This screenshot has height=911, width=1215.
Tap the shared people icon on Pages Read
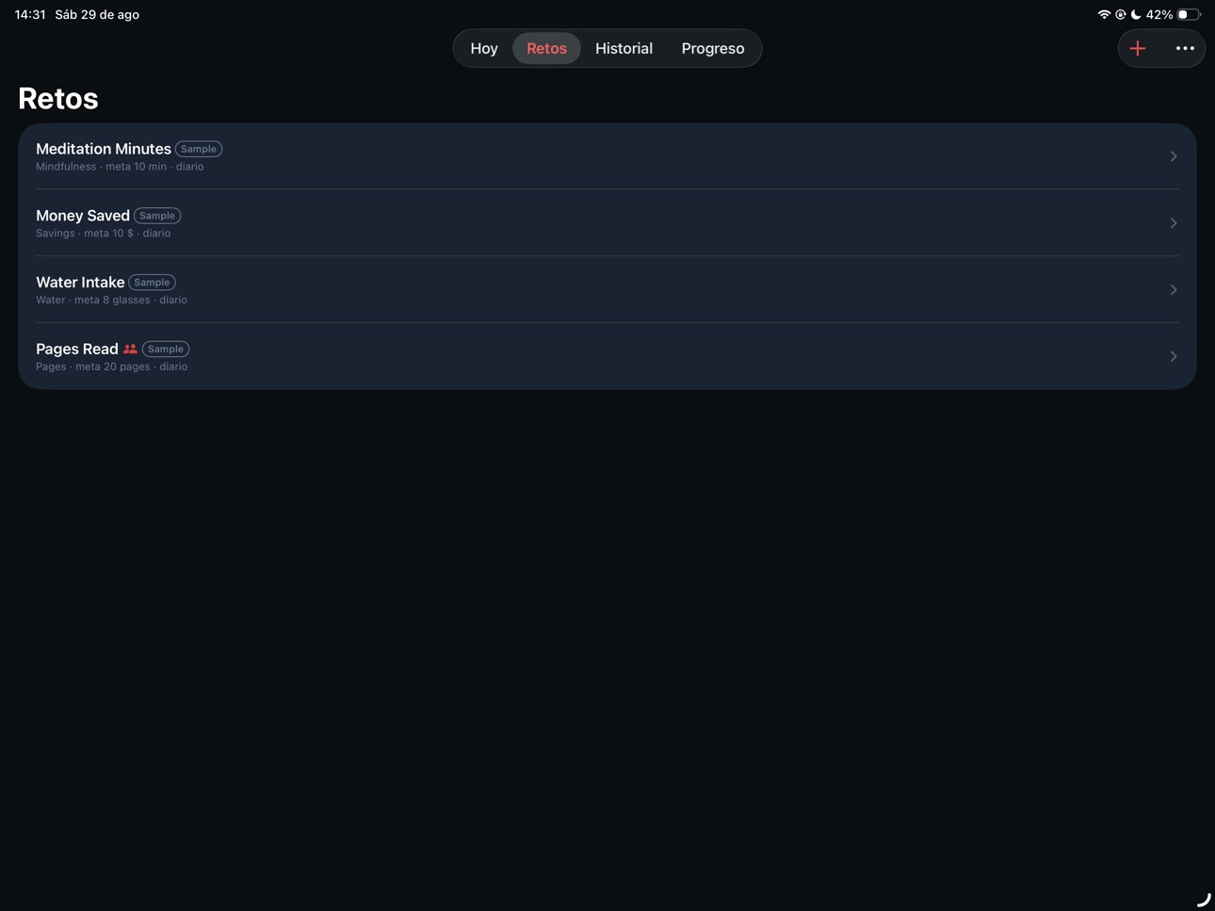pos(130,349)
